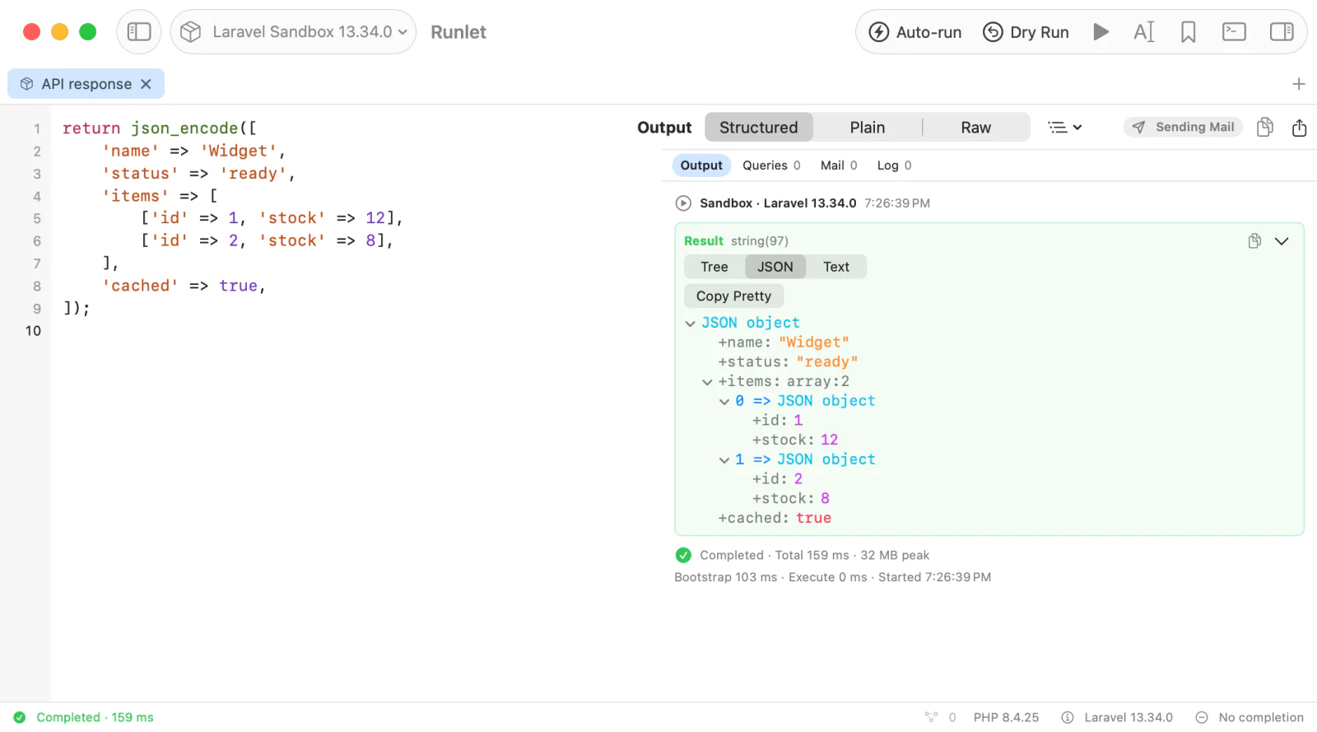Click the bookmark icon in toolbar

(1188, 32)
